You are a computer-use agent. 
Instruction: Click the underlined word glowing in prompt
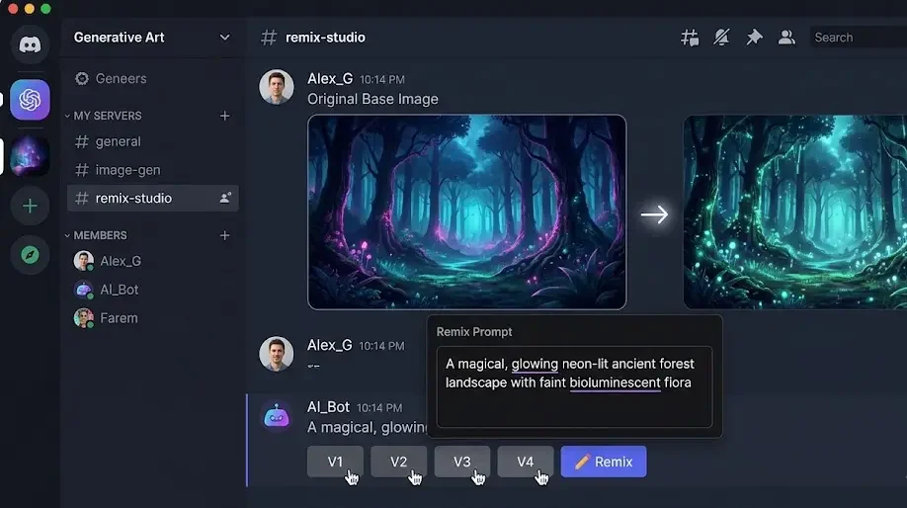[x=535, y=364]
